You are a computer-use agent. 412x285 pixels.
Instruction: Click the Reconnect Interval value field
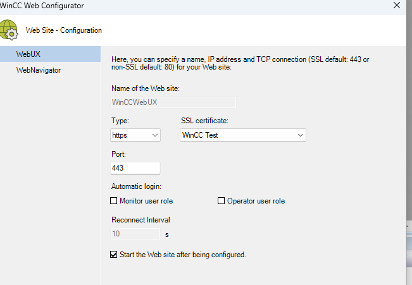(135, 234)
